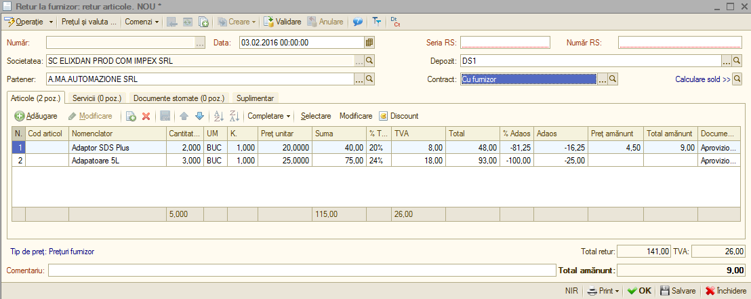Click the Validare button
The width and height of the screenshot is (751, 299).
[283, 22]
